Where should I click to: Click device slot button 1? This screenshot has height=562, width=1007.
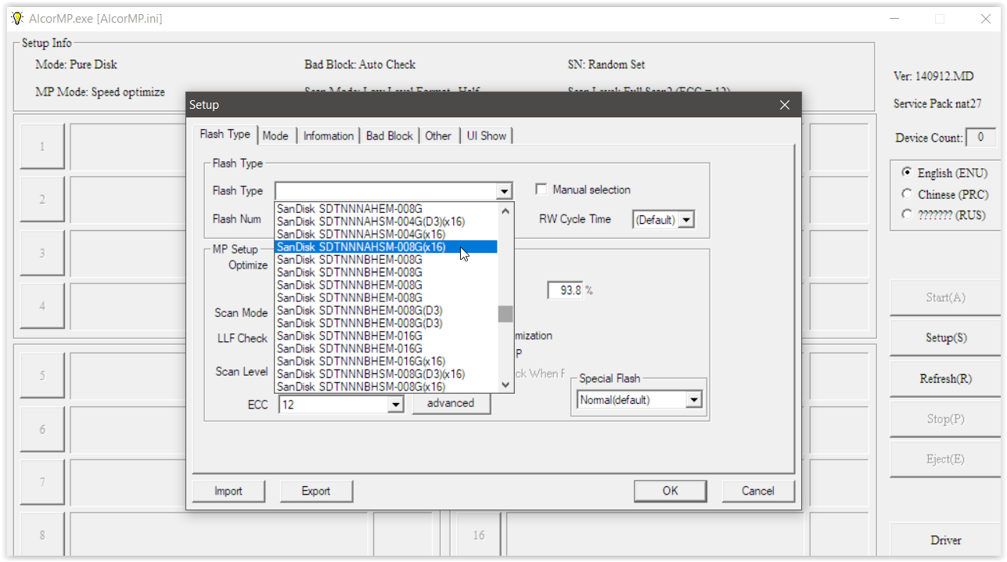(42, 146)
